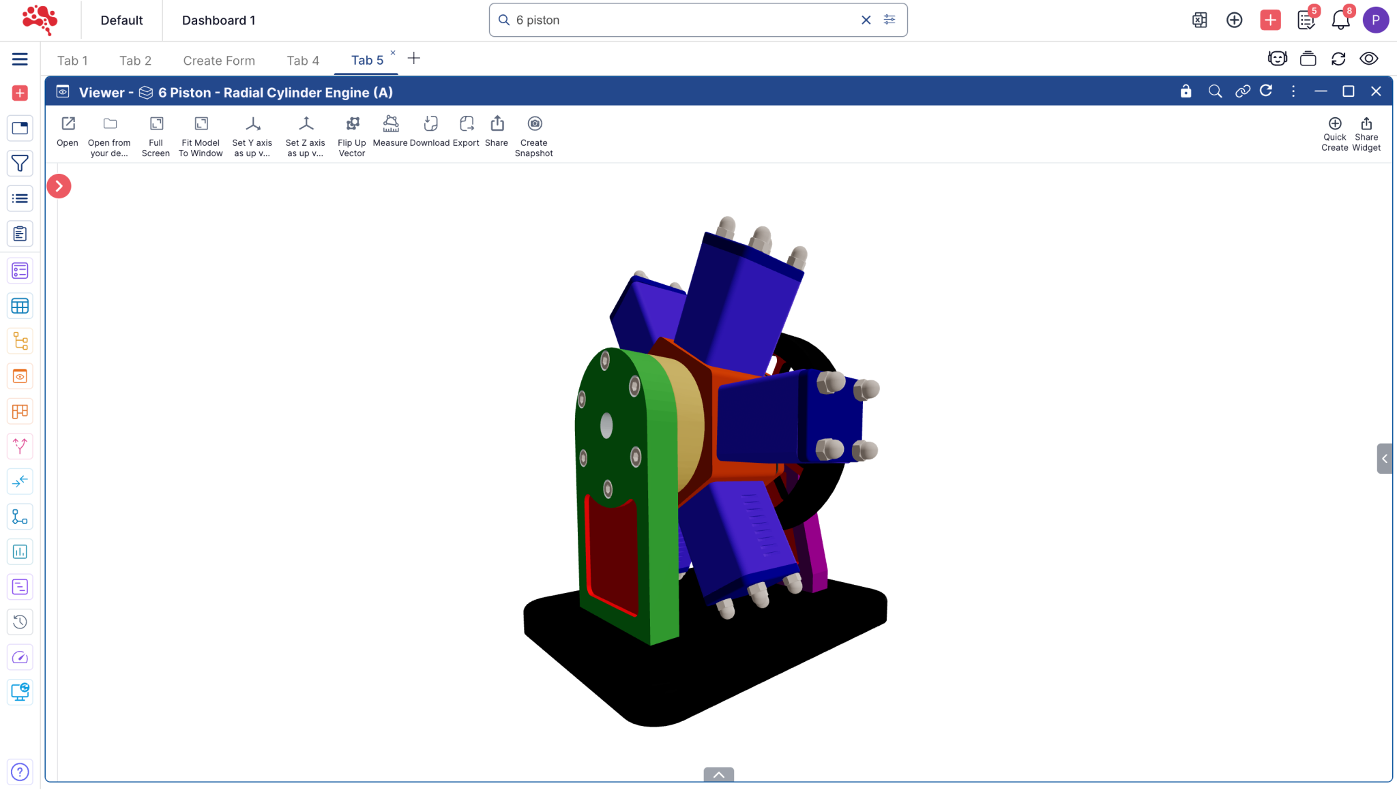The image size is (1397, 790).
Task: Toggle the eye preview mode icon
Action: point(1368,59)
